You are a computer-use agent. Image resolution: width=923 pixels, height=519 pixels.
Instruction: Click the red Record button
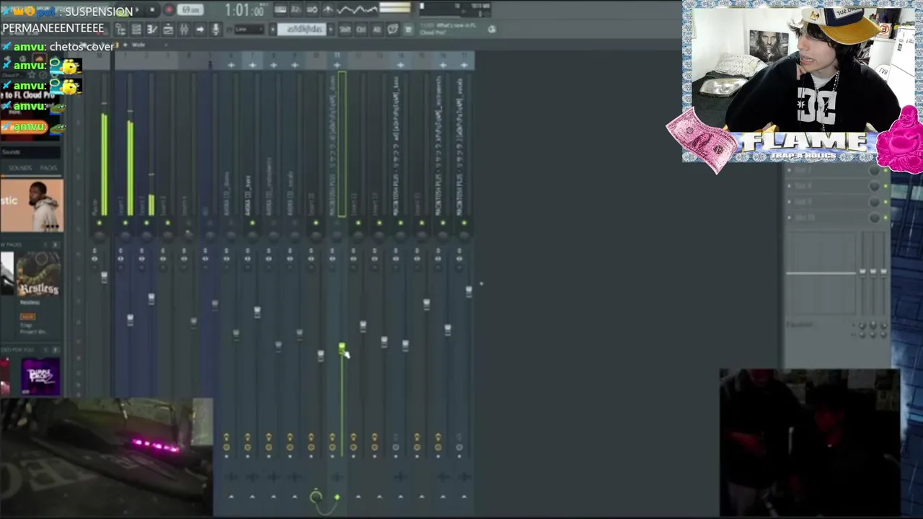(x=169, y=10)
